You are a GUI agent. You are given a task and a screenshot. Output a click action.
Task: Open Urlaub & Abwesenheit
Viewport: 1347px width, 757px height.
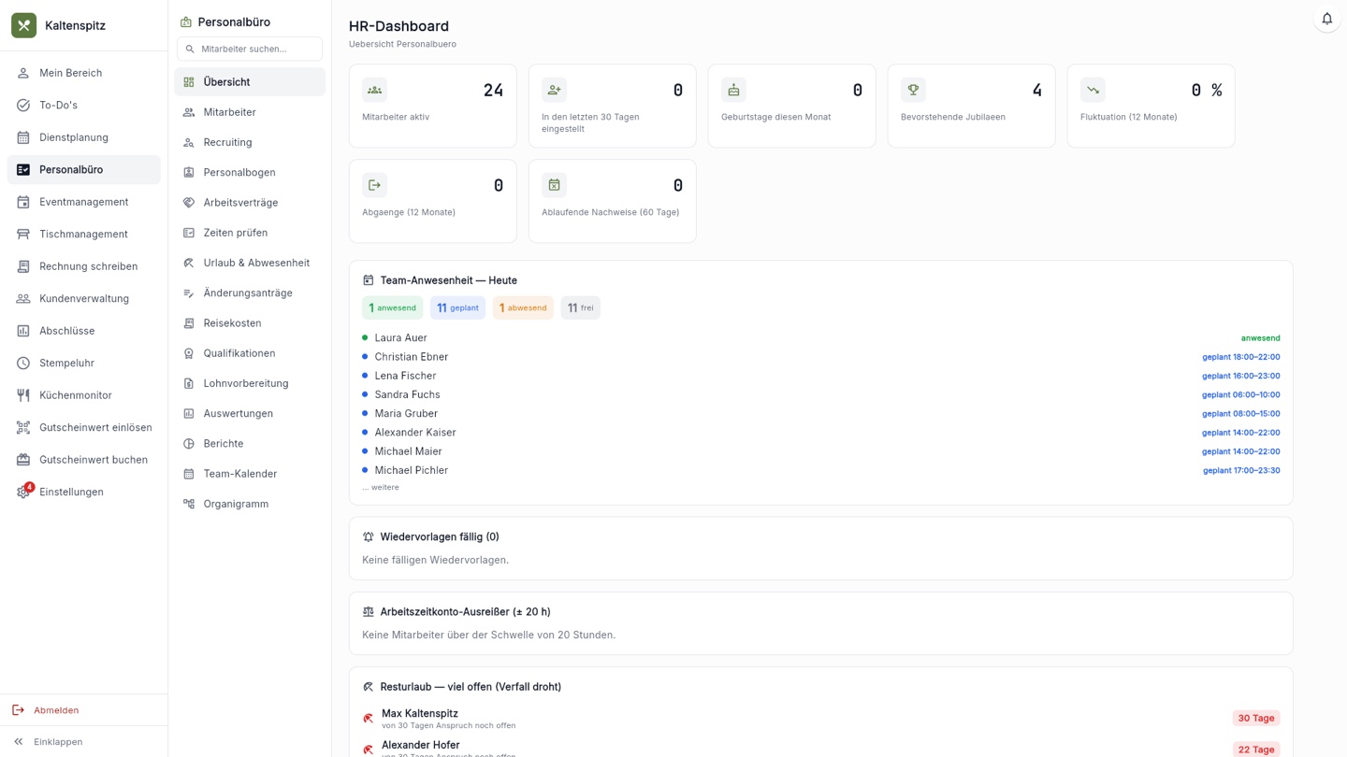coord(250,263)
